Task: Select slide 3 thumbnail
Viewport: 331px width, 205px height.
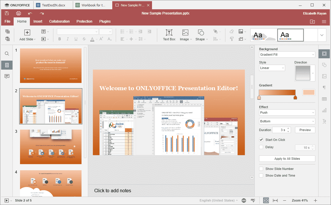Action: pyautogui.click(x=51, y=147)
